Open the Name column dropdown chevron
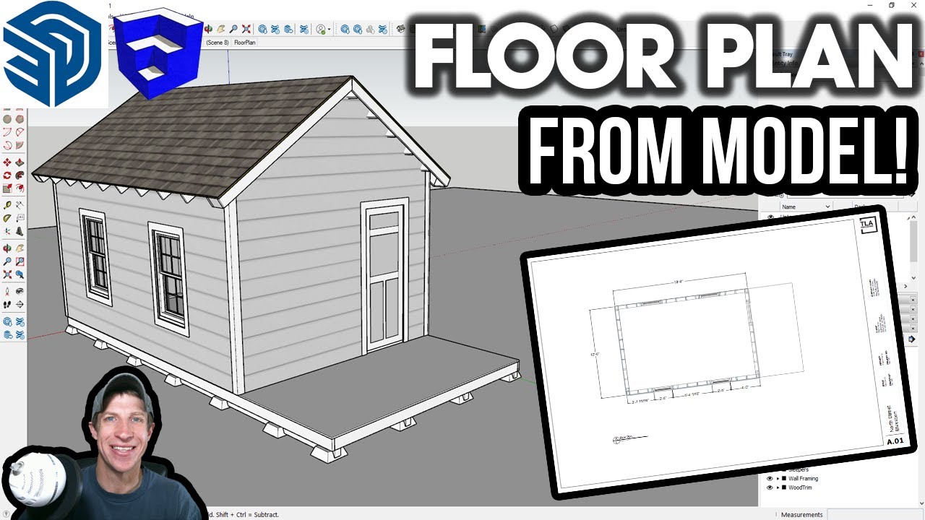The width and height of the screenshot is (925, 520). (827, 207)
